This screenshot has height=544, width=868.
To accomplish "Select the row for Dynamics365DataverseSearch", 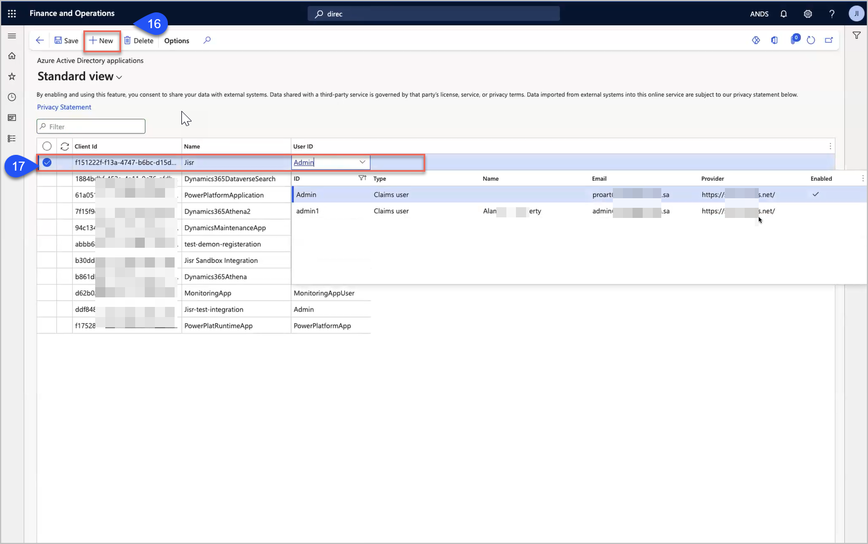I will (229, 179).
